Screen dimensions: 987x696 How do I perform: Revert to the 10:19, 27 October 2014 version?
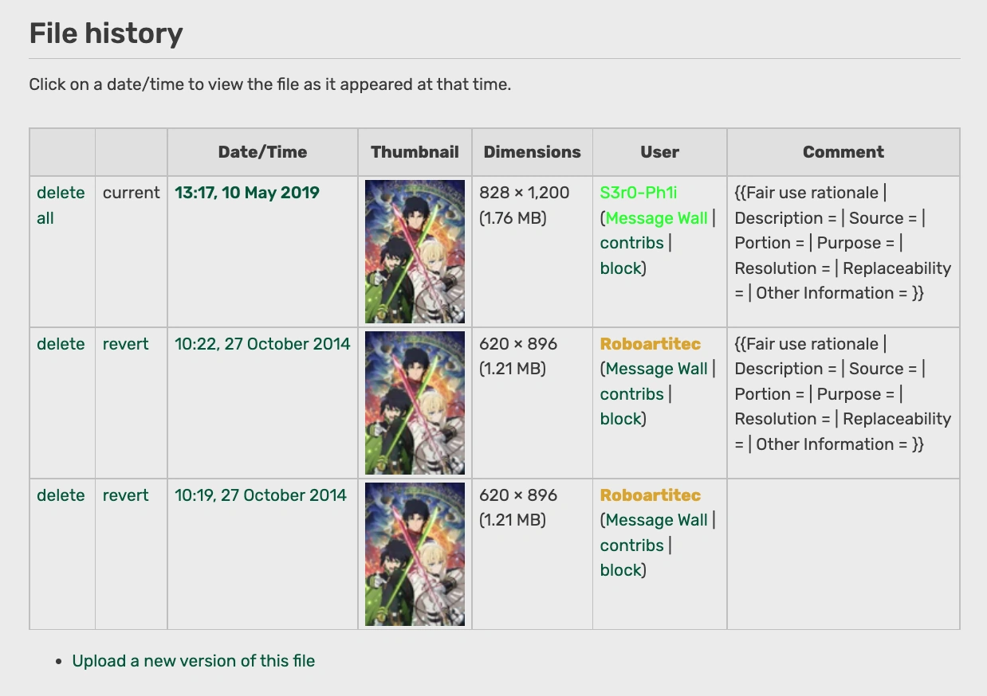click(125, 495)
